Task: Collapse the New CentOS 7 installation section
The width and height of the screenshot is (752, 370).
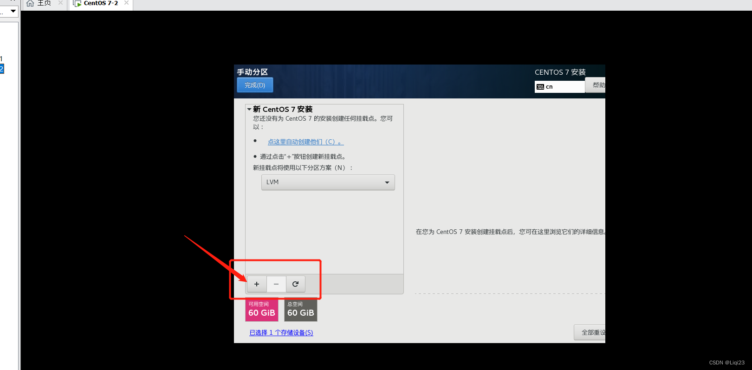Action: point(249,109)
